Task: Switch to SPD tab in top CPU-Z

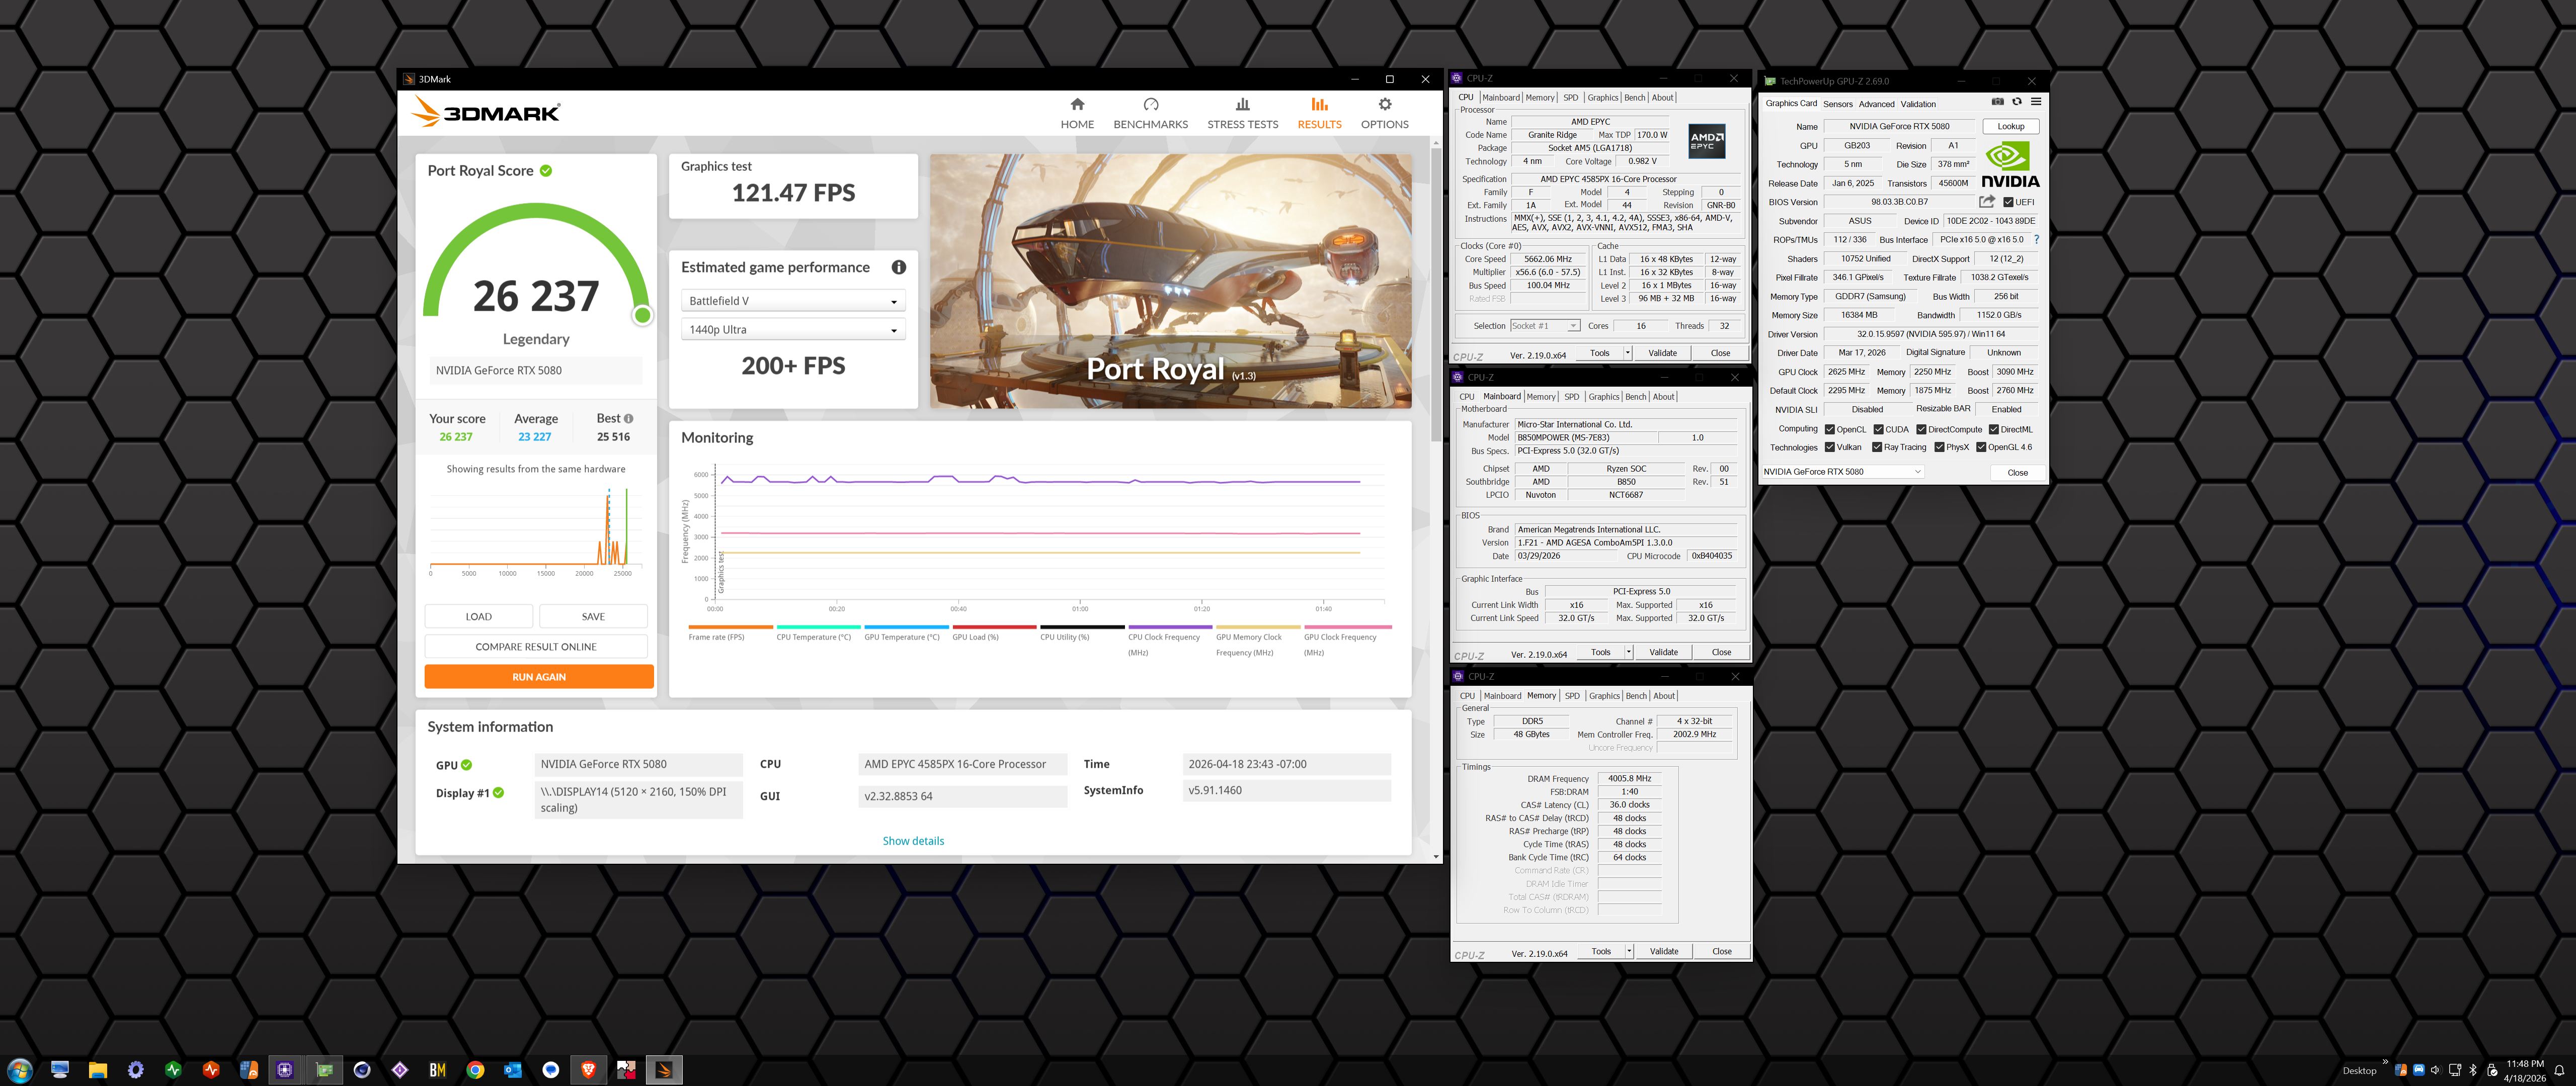Action: (1570, 98)
